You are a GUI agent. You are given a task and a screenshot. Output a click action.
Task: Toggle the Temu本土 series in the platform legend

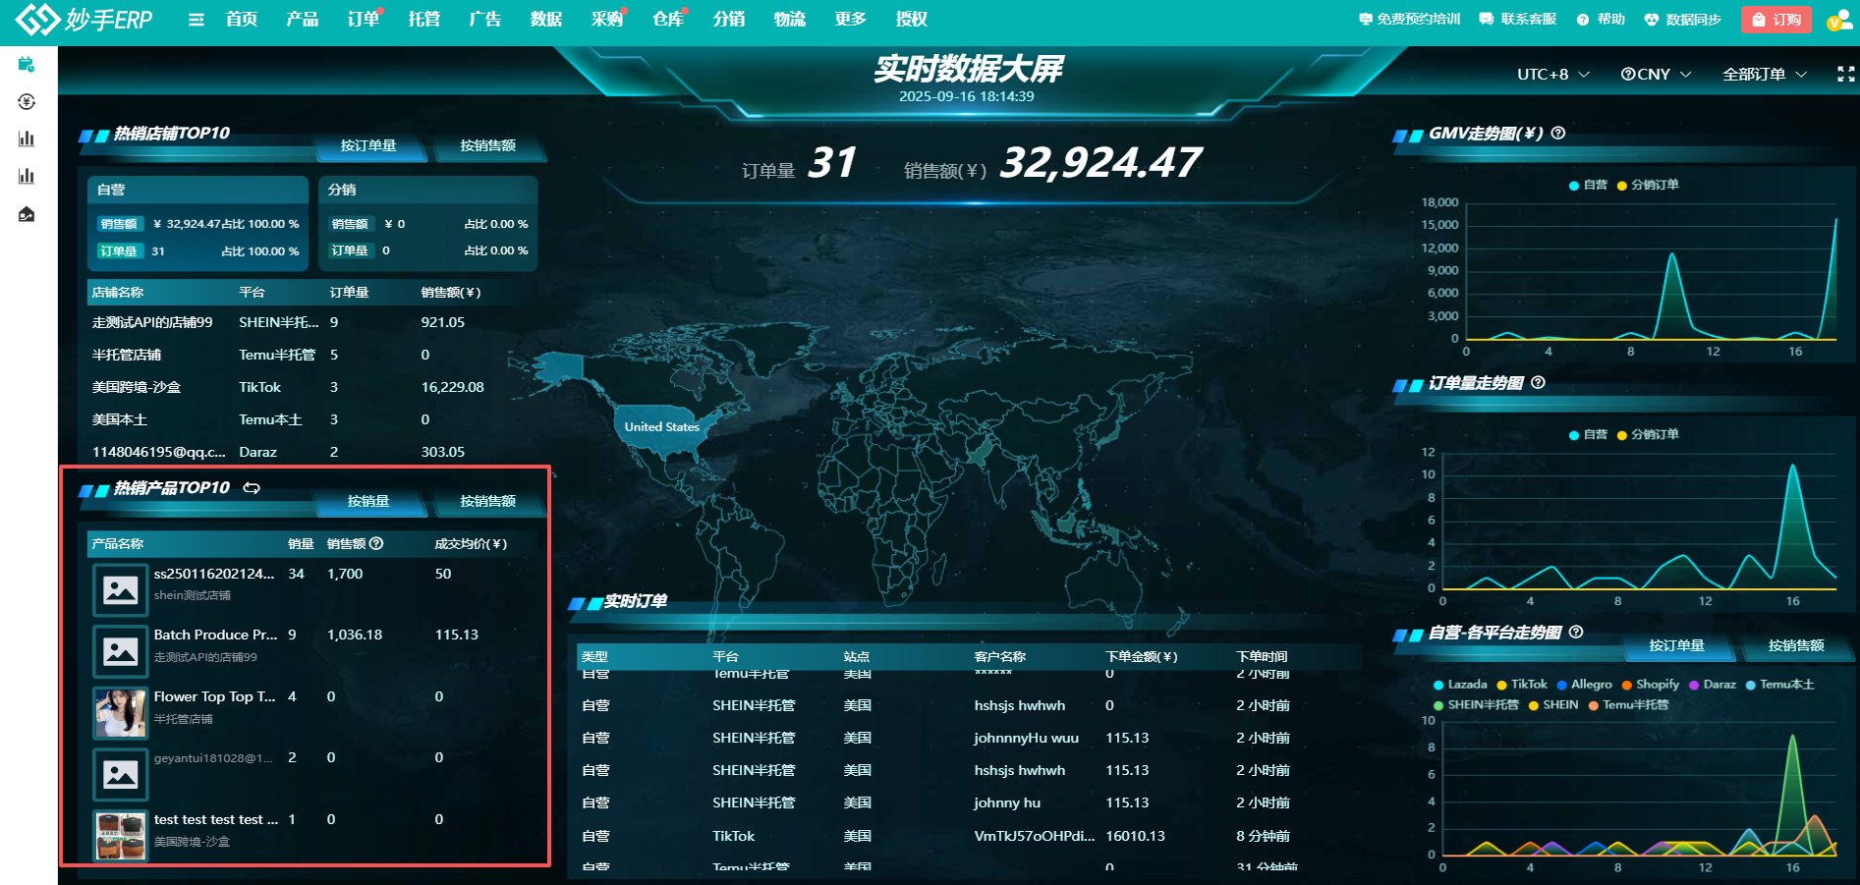(1780, 685)
